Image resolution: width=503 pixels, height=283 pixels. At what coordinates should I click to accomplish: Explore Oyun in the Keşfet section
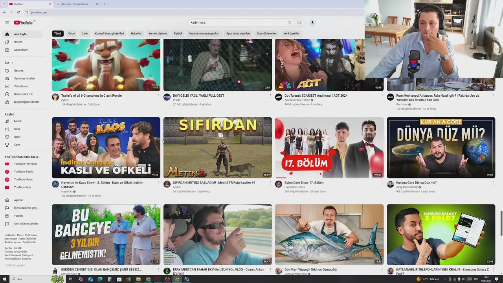tap(22, 137)
